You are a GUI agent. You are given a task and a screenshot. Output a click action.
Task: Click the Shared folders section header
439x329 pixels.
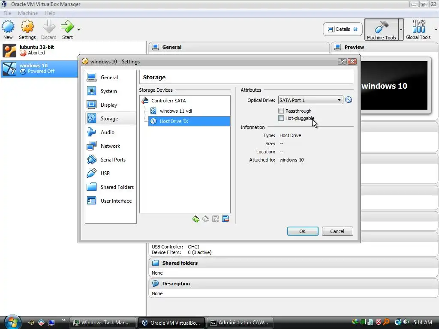pos(293,263)
